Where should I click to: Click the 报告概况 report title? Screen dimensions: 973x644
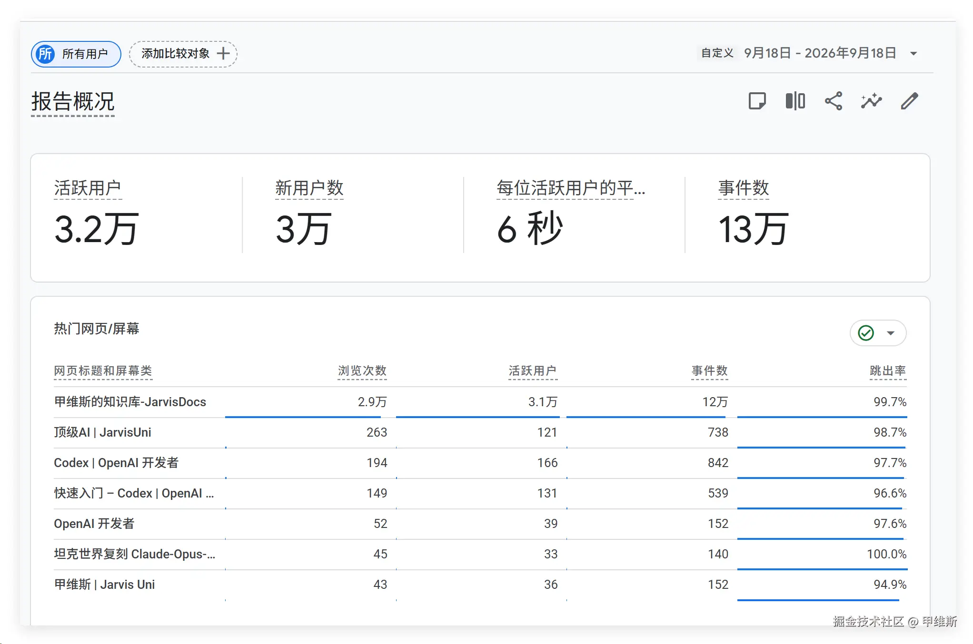pyautogui.click(x=73, y=101)
